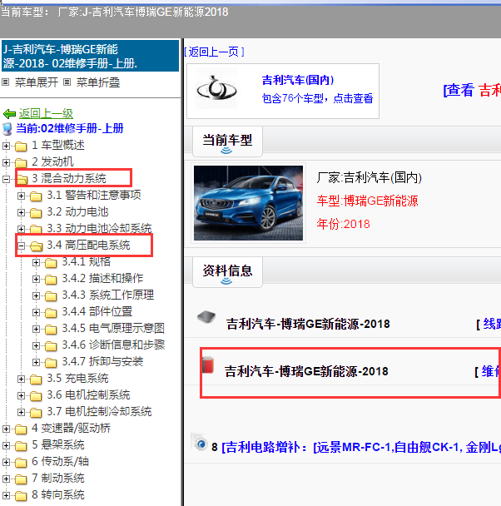Click the blue Borui GE car photo
Viewport: 501px width, 506px height.
248,203
